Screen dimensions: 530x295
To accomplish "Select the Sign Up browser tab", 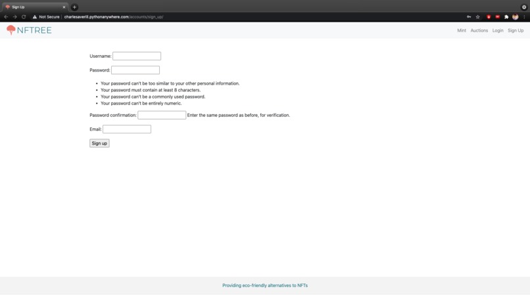I will click(34, 7).
